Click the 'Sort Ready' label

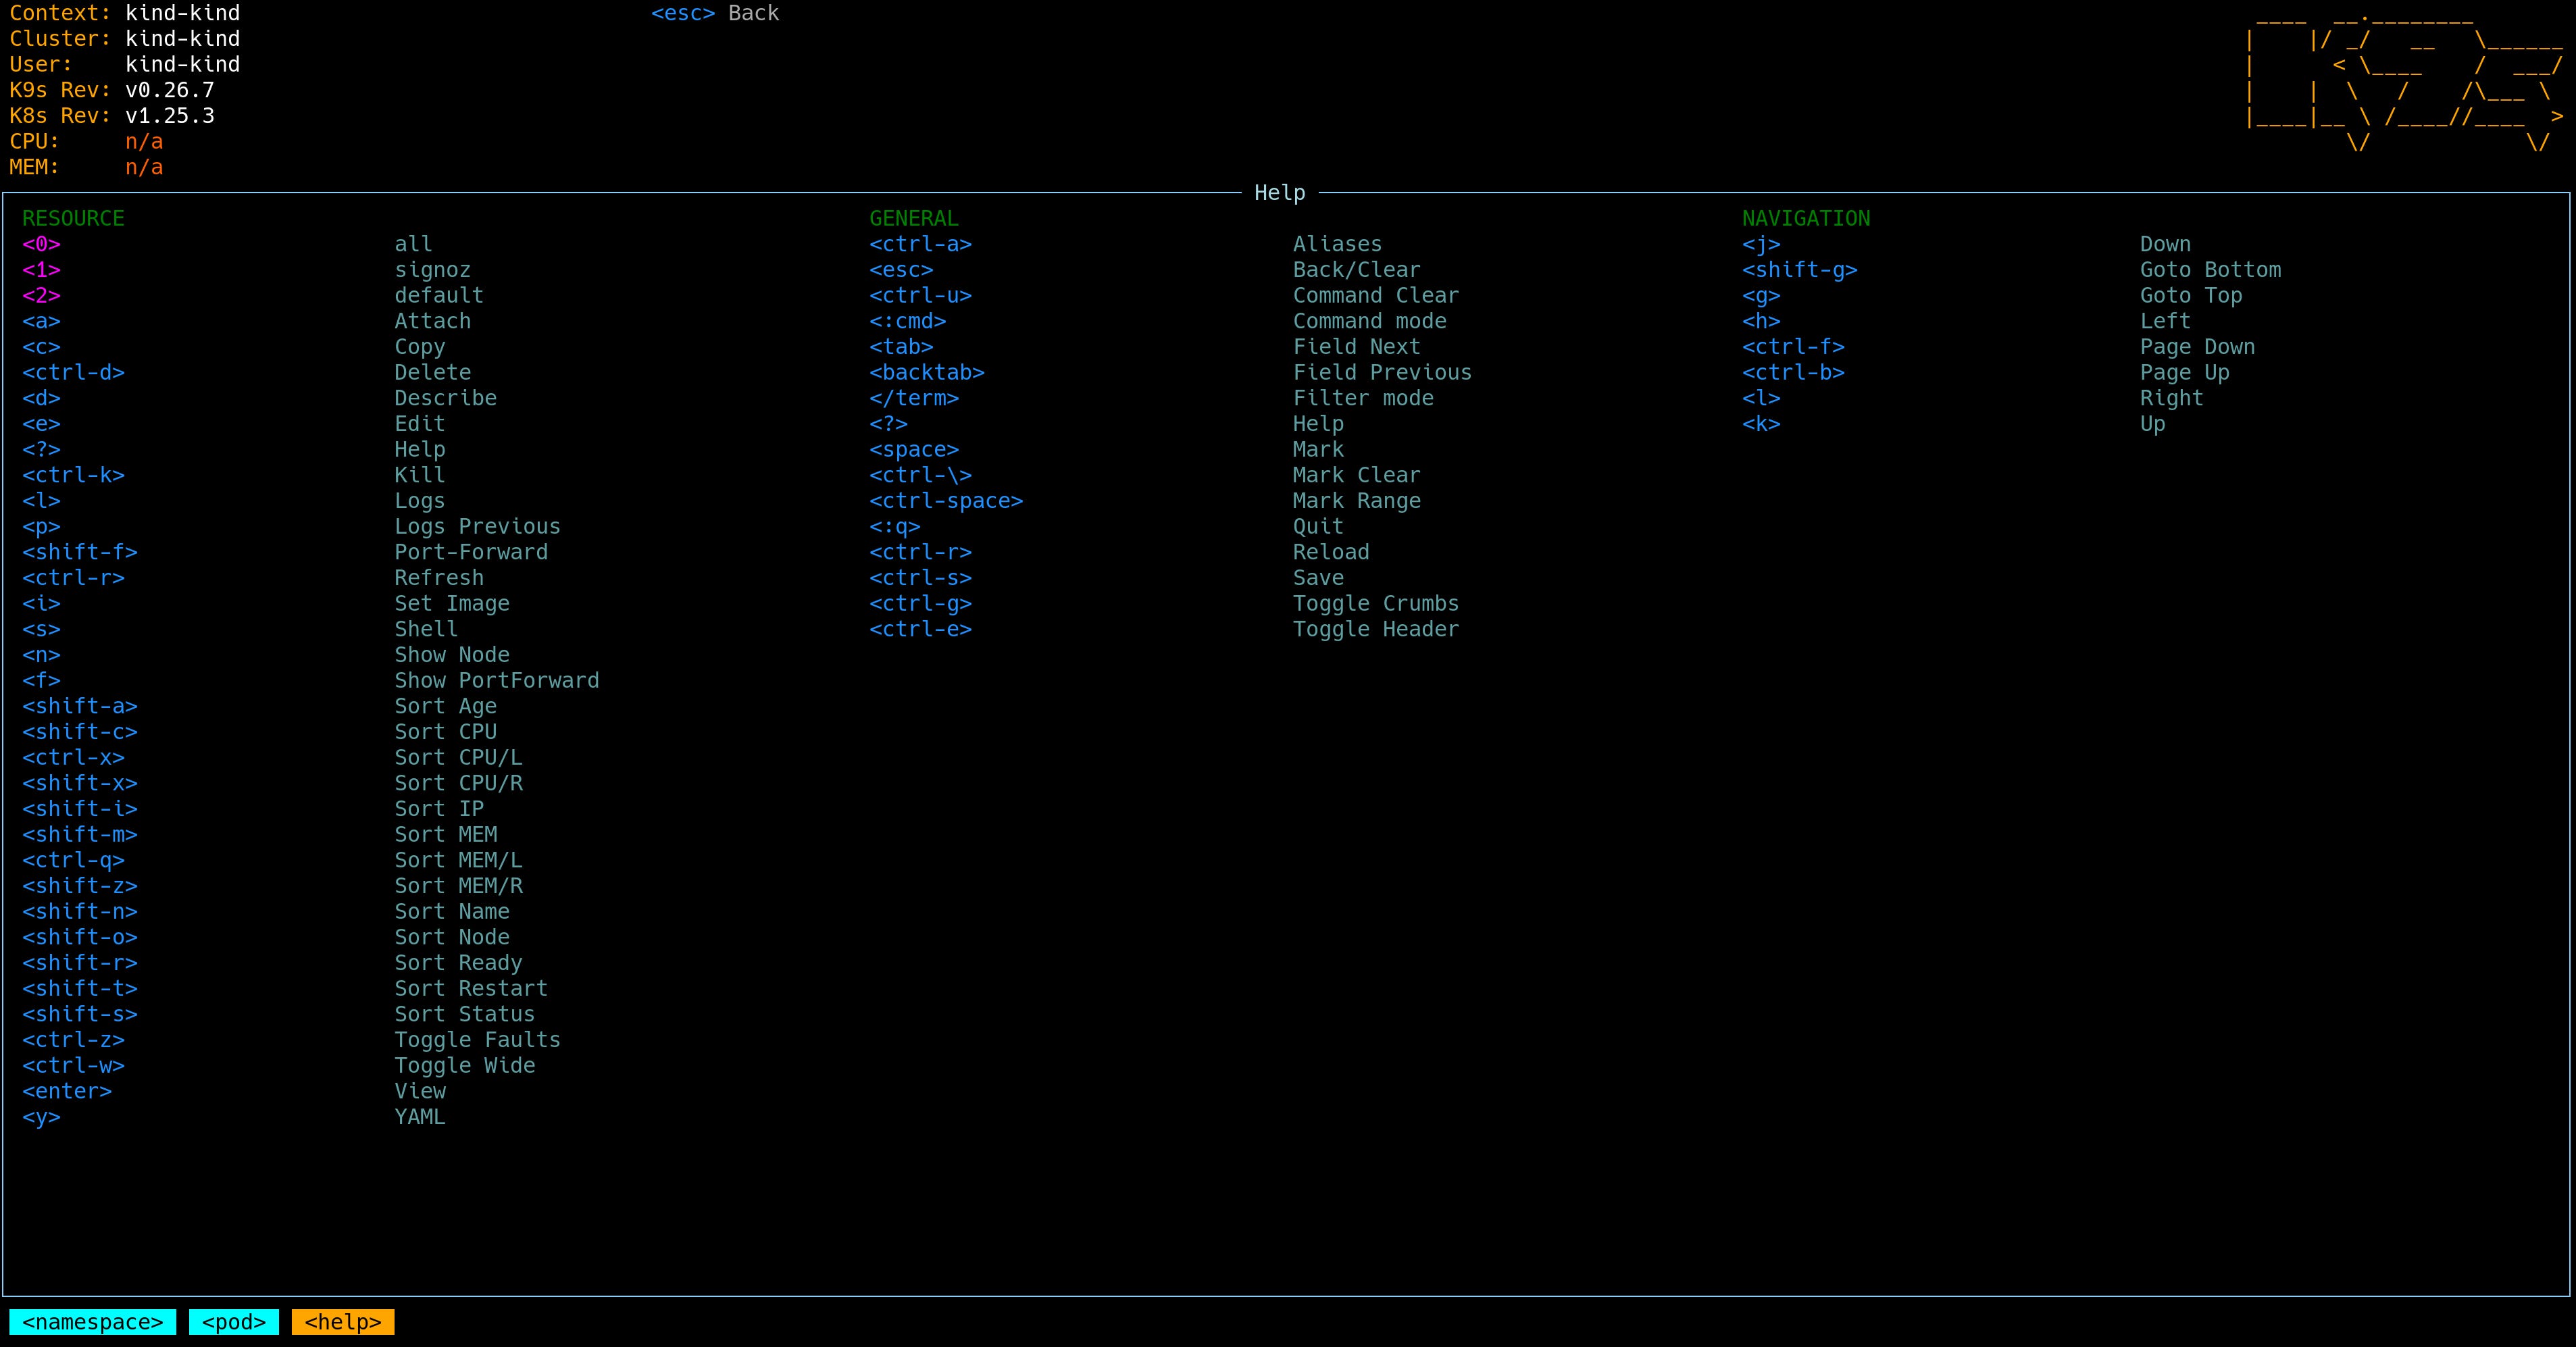click(x=458, y=963)
